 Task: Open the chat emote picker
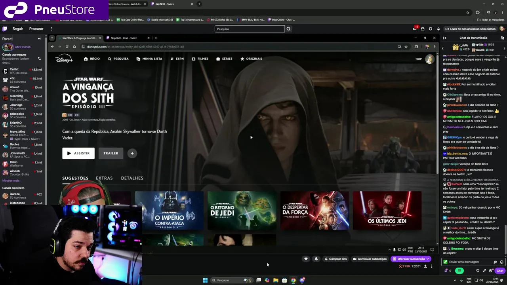(501, 262)
